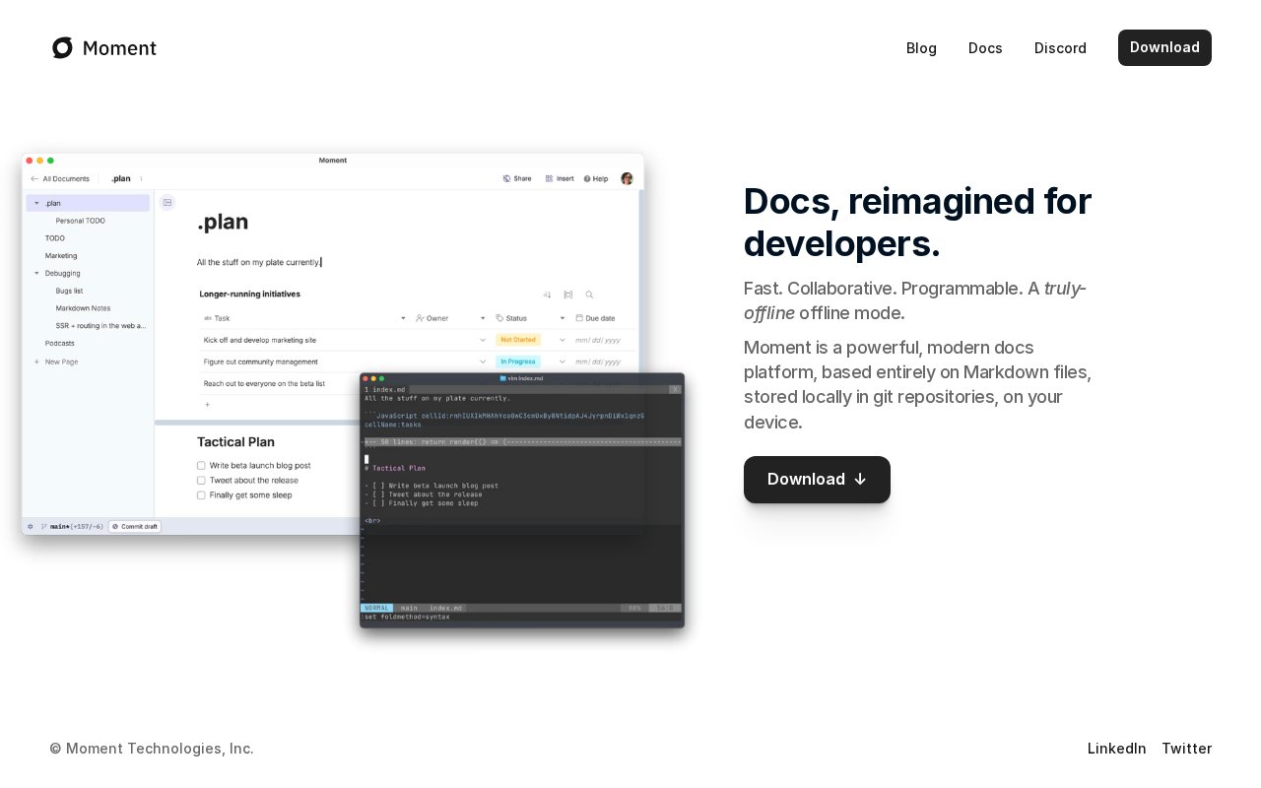Go to Discord from the top navigation
This screenshot has width=1261, height=788.
(1060, 48)
